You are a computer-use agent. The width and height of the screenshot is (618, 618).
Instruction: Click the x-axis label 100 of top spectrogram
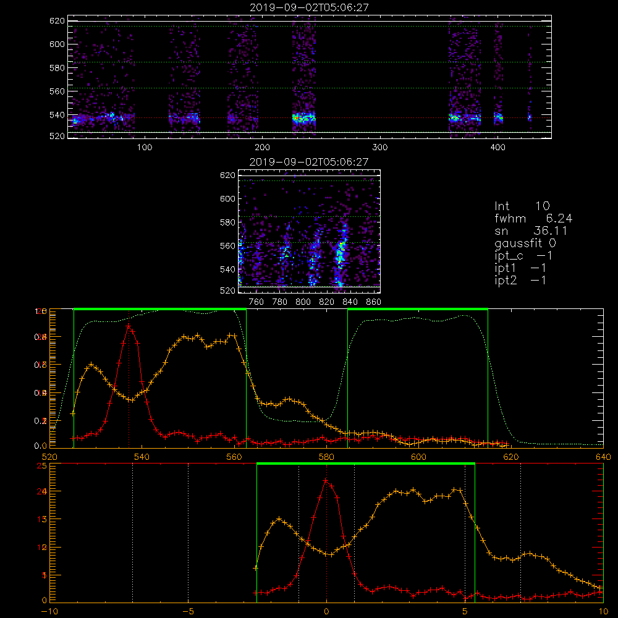click(x=145, y=148)
